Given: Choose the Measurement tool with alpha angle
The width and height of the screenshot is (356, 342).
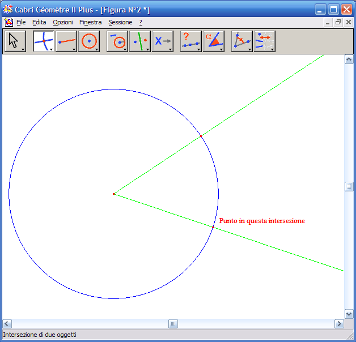Looking at the screenshot, I should (214, 41).
